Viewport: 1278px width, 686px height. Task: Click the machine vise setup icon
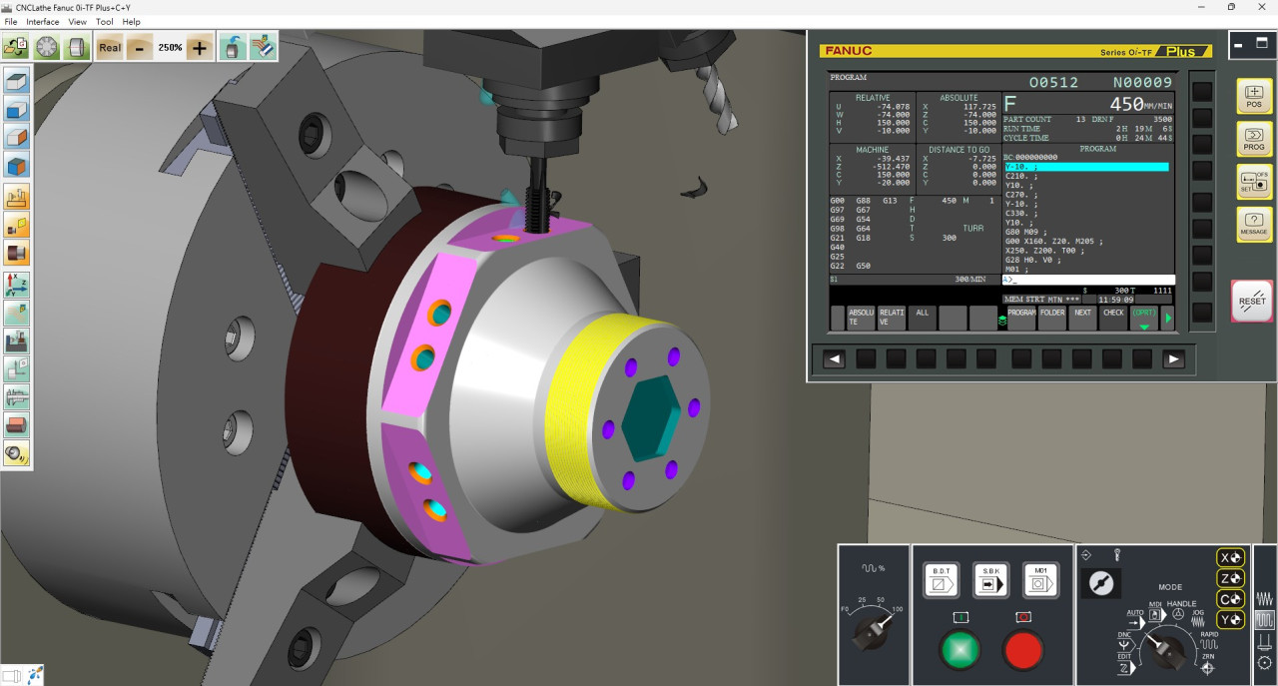coord(17,342)
